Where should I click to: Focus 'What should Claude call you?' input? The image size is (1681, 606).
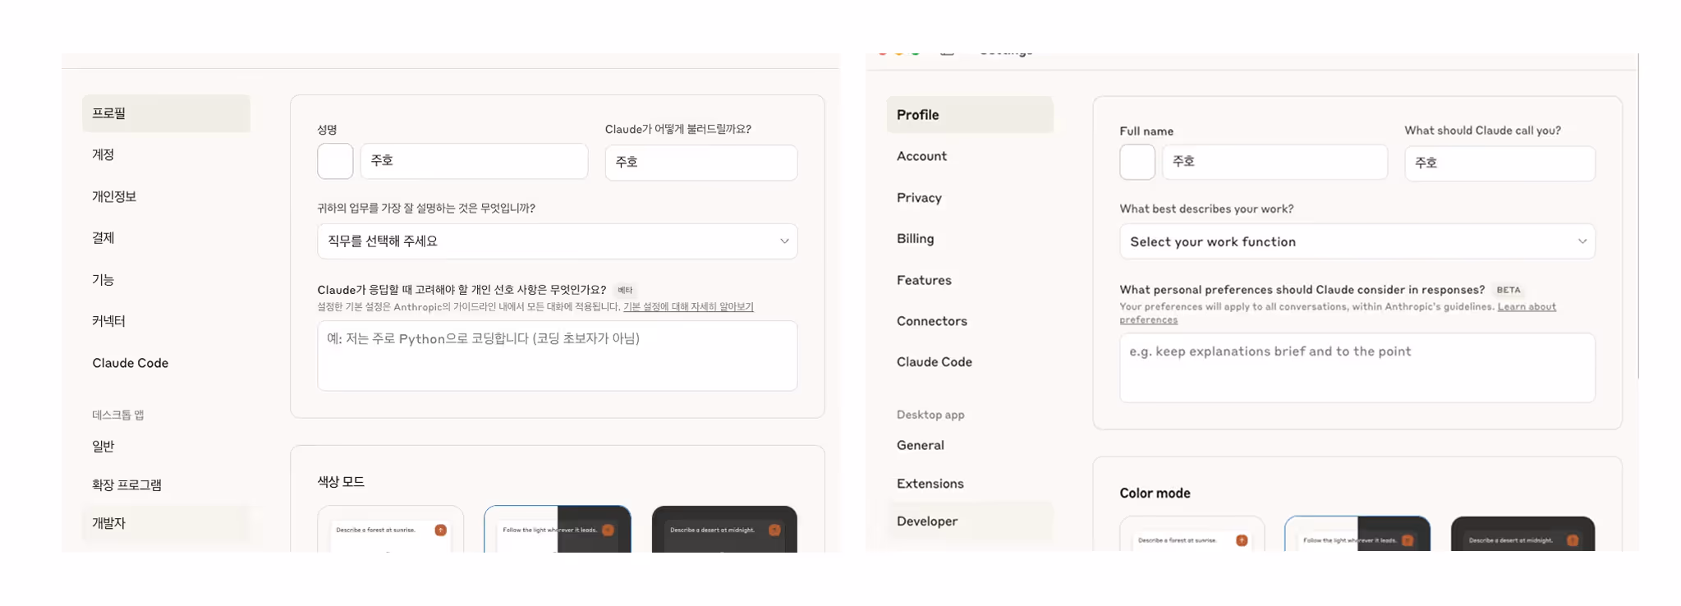(1500, 163)
